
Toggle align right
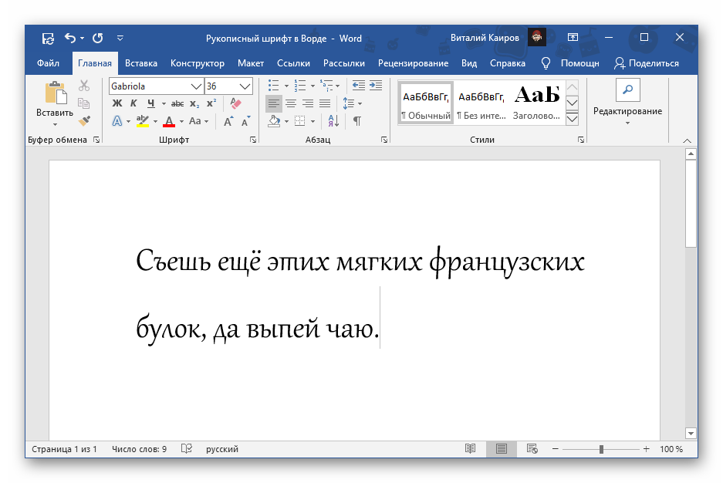(308, 103)
